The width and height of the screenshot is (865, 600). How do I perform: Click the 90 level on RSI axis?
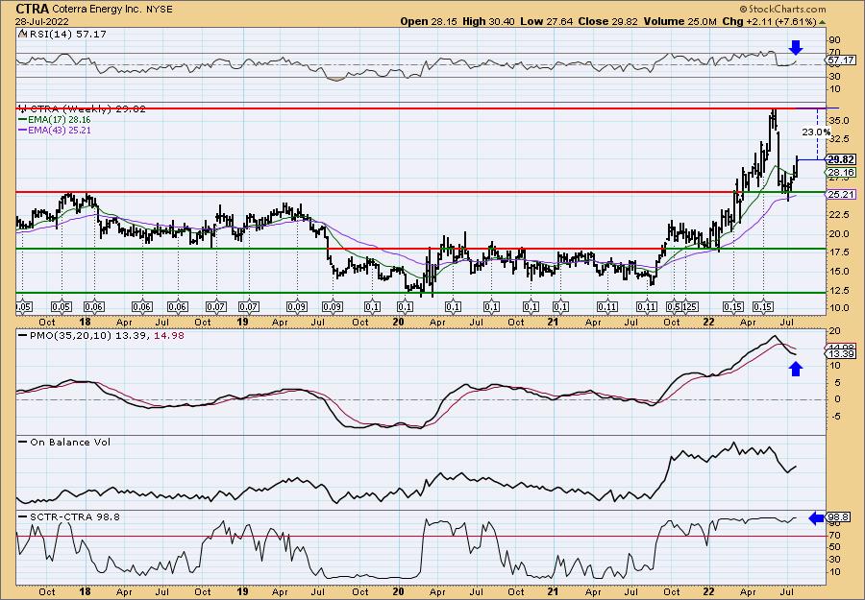point(834,40)
